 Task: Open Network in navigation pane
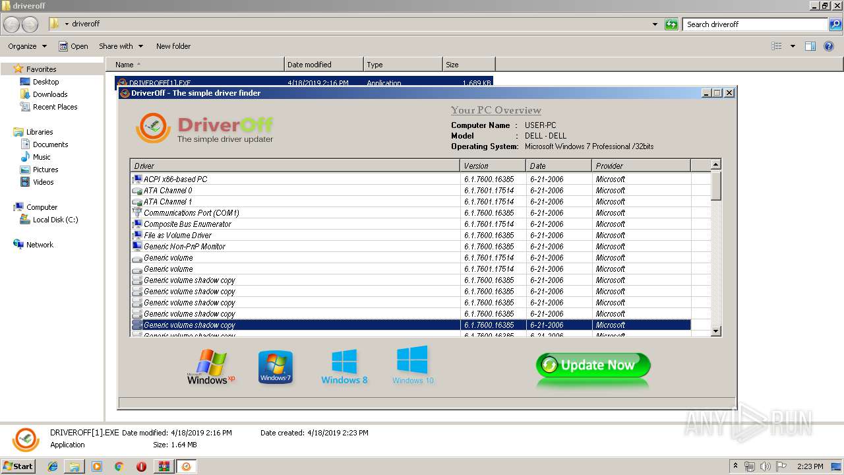pos(40,245)
